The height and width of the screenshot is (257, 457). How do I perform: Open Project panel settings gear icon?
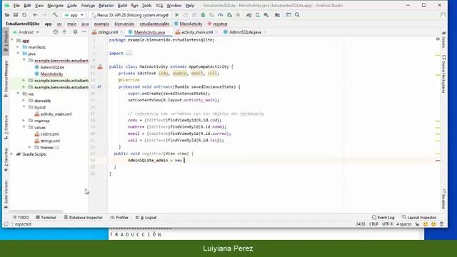click(75, 32)
